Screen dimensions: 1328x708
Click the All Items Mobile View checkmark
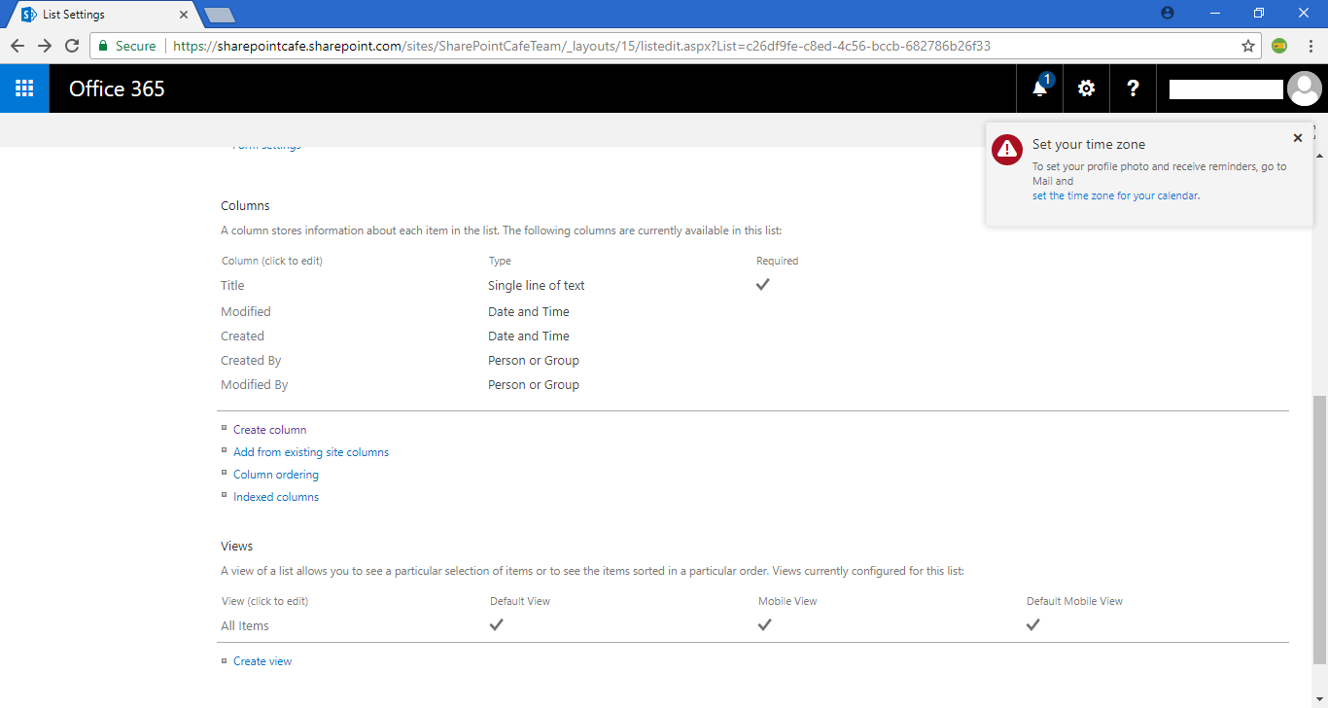tap(765, 624)
